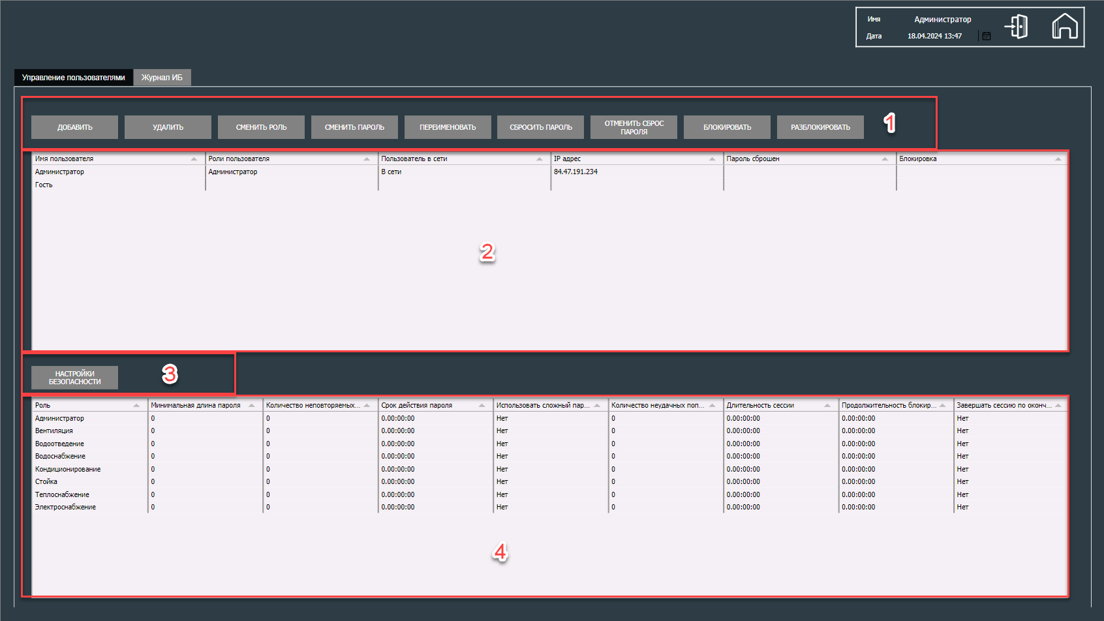Open НАСТРОЙКИ БЕЗОПАСНОСТИ settings button
The image size is (1104, 621).
point(74,378)
